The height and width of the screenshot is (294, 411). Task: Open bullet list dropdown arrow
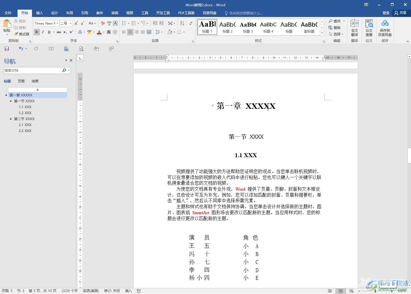[x=129, y=23]
